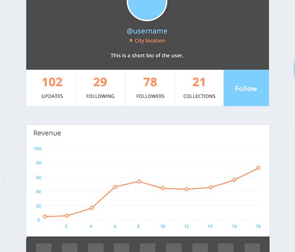Open the @username profile link

point(147,31)
